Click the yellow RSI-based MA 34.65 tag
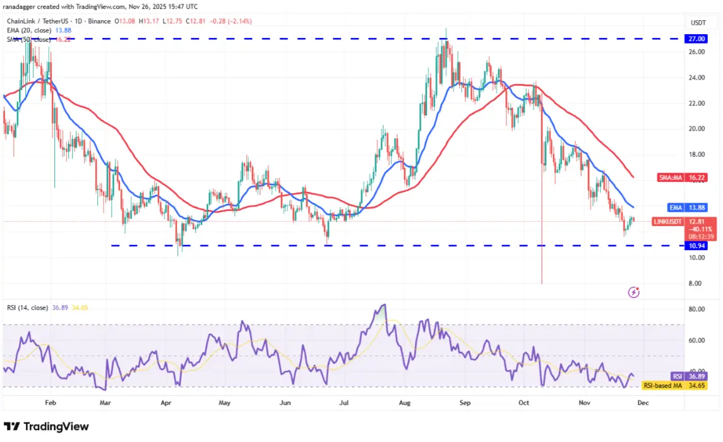The height and width of the screenshot is (442, 723). click(675, 385)
